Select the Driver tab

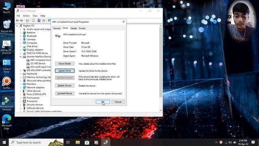point(65,28)
